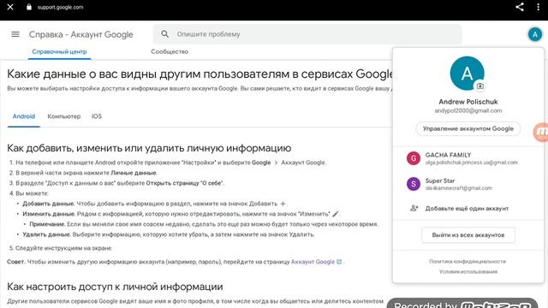The height and width of the screenshot is (308, 548).
Task: Switch to Super Star account
Action: (x=468, y=184)
